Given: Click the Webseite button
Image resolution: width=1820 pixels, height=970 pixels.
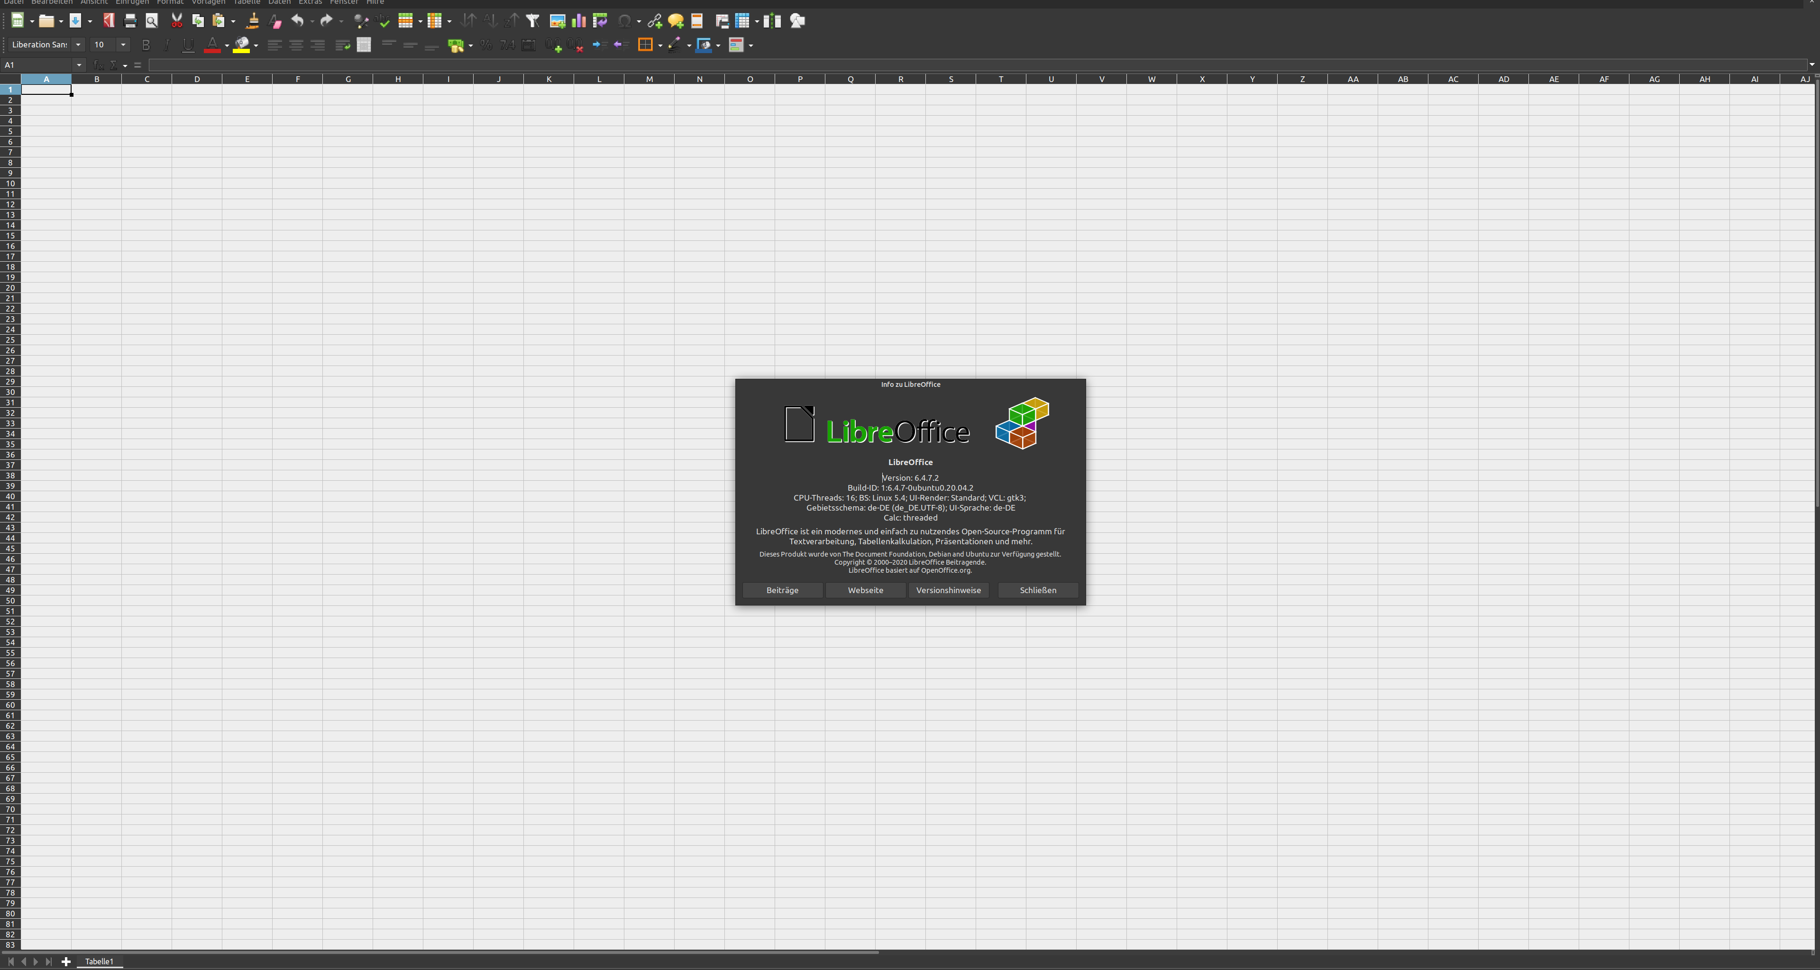Looking at the screenshot, I should pyautogui.click(x=866, y=590).
